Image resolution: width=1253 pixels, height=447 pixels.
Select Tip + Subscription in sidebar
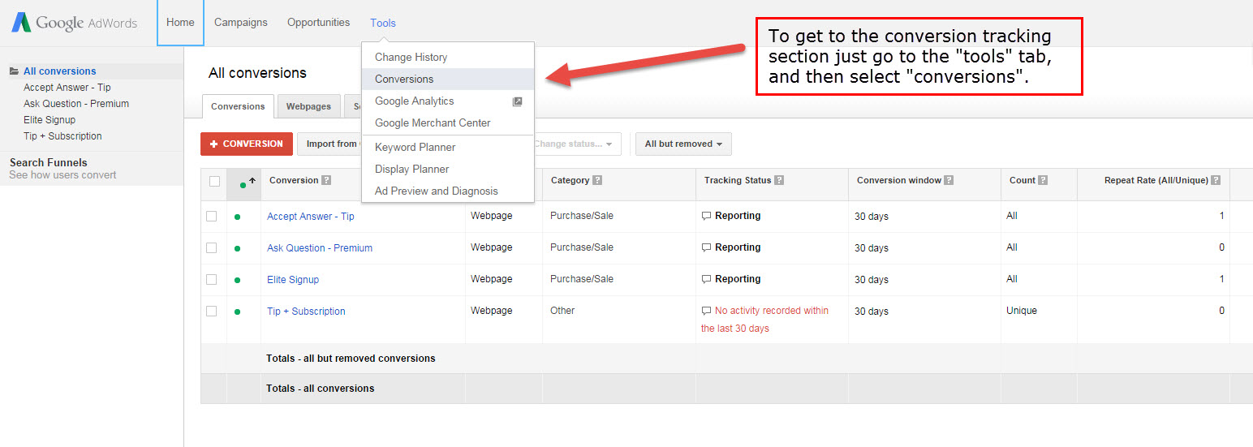point(62,136)
